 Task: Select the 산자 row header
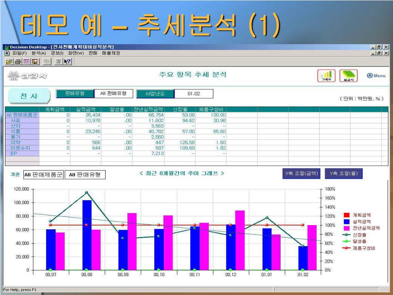pos(22,126)
